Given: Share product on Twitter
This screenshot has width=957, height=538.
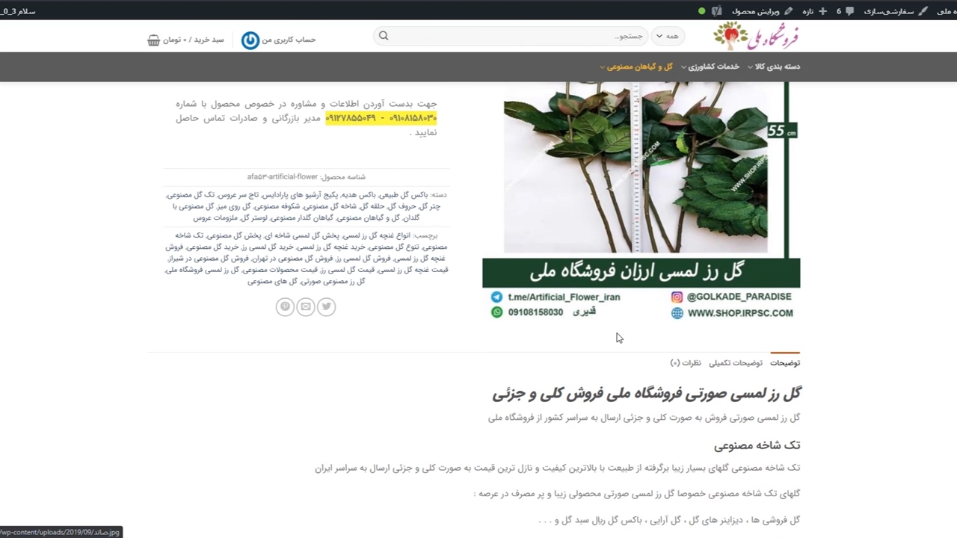Looking at the screenshot, I should tap(326, 306).
